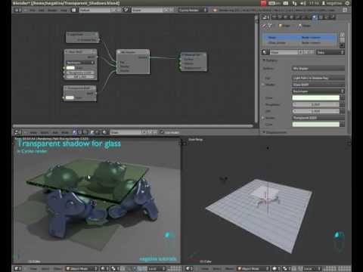Open the Node menu in the node editor header
Viewport: 363px width, 272px height.
65,132
